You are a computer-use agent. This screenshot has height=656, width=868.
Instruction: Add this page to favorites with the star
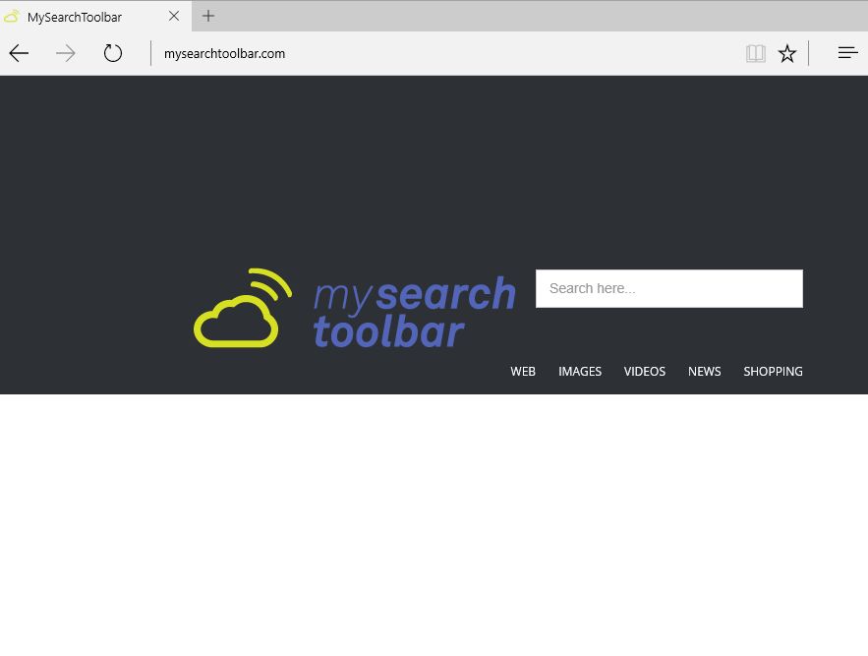click(x=787, y=53)
